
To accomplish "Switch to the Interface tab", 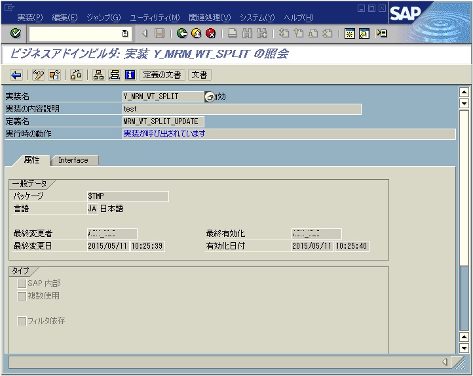I will click(x=73, y=160).
